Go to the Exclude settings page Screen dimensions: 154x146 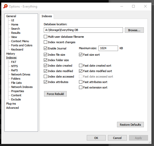(16, 99)
